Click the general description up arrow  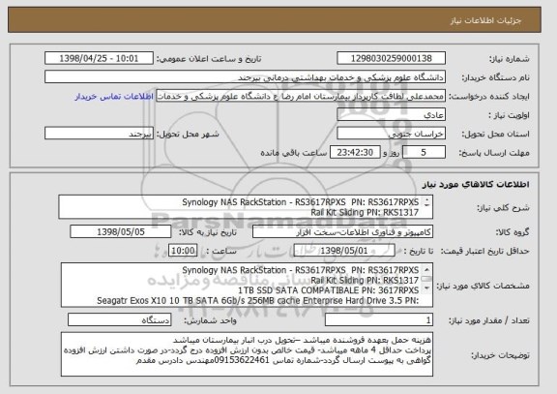[426, 199]
